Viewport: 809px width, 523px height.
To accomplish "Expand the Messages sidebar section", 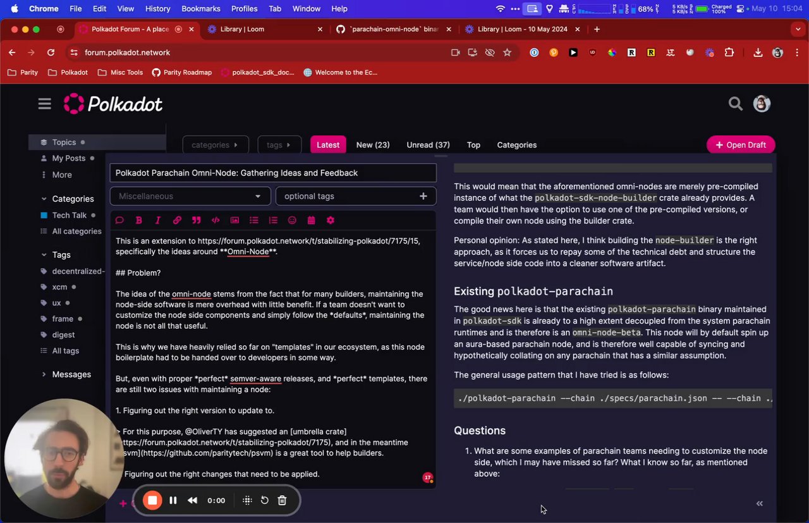I will coord(66,374).
